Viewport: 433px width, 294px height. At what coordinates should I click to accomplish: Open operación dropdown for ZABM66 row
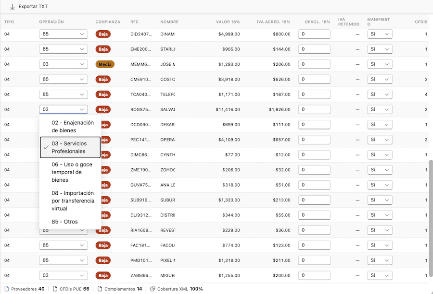[63, 275]
